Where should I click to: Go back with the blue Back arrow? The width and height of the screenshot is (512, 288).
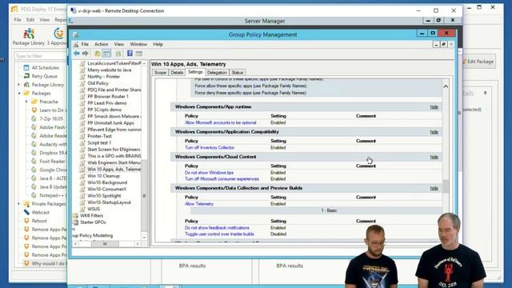(x=77, y=54)
